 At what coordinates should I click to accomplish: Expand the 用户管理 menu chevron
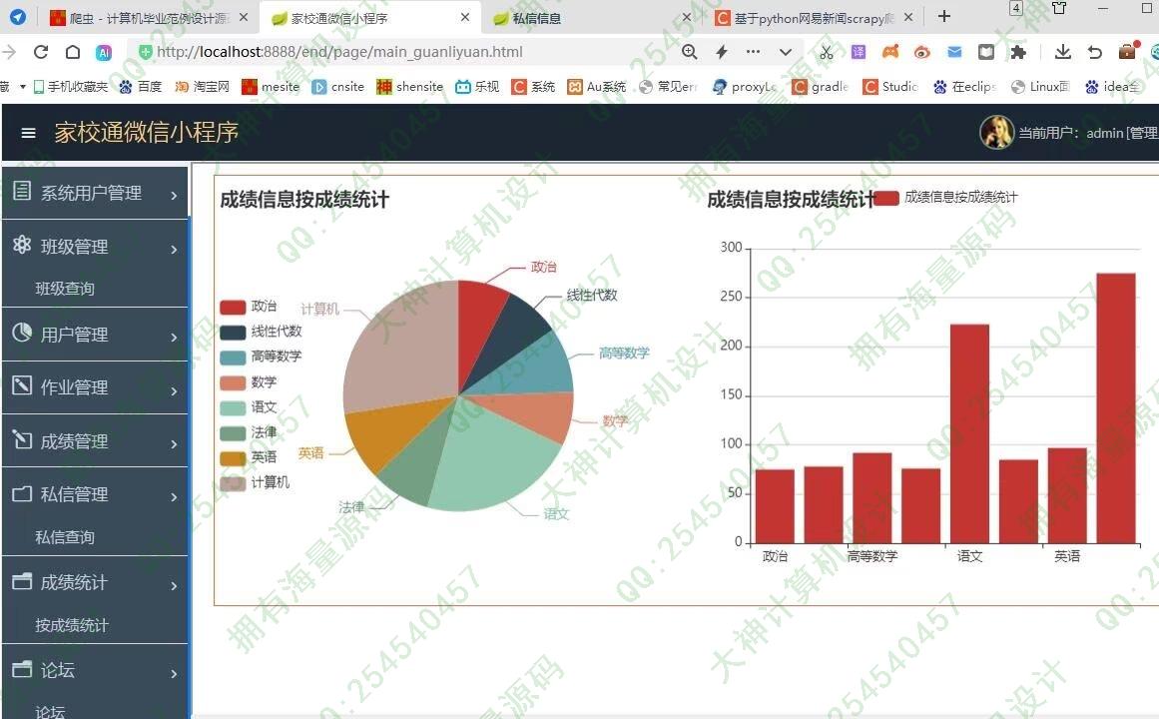(x=174, y=338)
